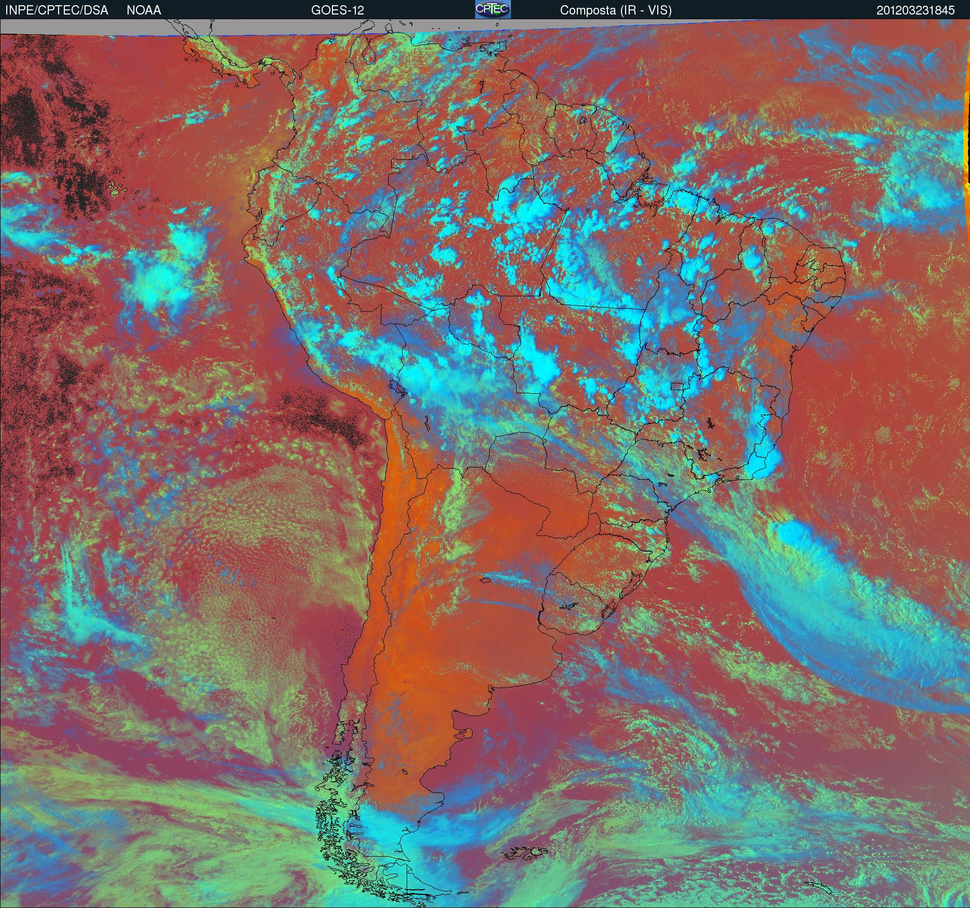The image size is (970, 908).
Task: Click Lake Titicaca outline on Peru-Bolivia border
Action: [x=395, y=388]
